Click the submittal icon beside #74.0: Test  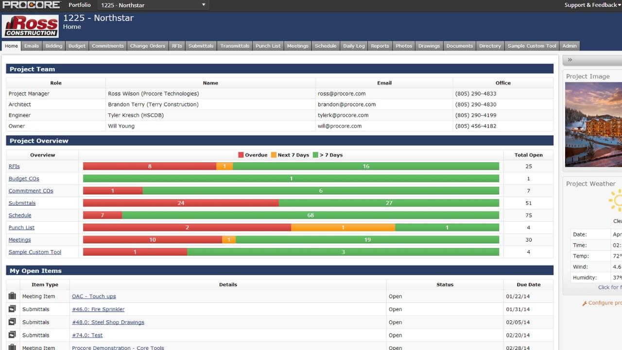(x=12, y=335)
